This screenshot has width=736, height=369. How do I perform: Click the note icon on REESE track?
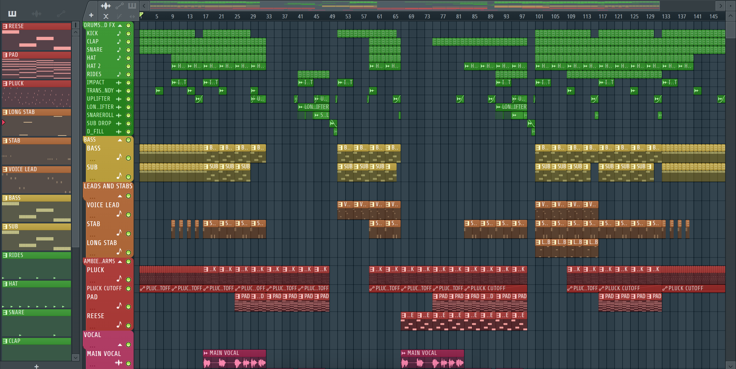pyautogui.click(x=119, y=325)
